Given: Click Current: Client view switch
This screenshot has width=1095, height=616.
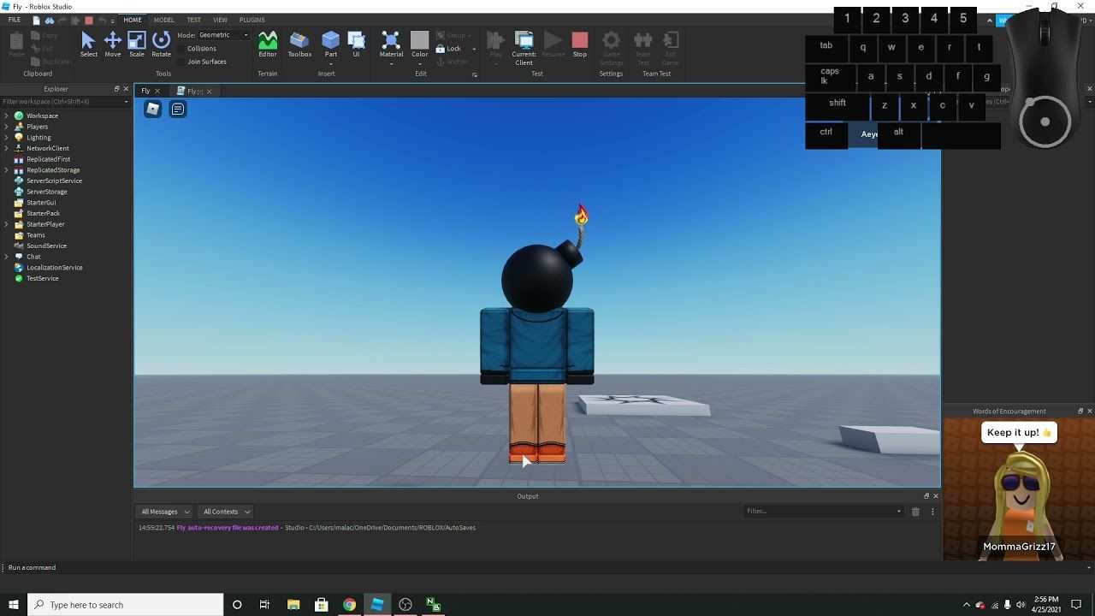Looking at the screenshot, I should tap(524, 47).
